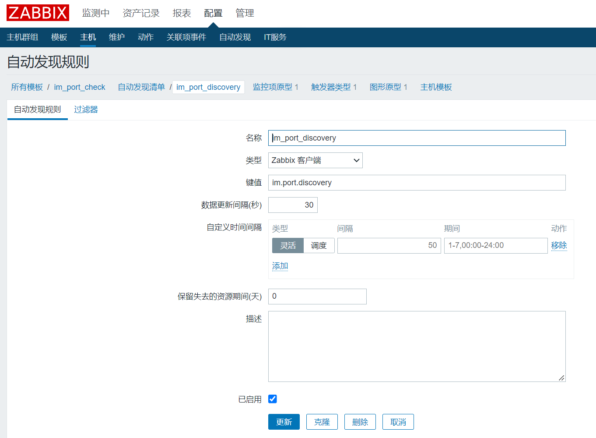Select the 调度 interval type toggle

(x=319, y=246)
